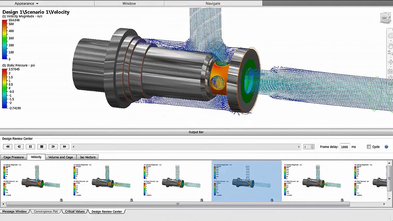Switch to the Cage Pressure tab
Screen dimensions: 393x221
(14, 157)
